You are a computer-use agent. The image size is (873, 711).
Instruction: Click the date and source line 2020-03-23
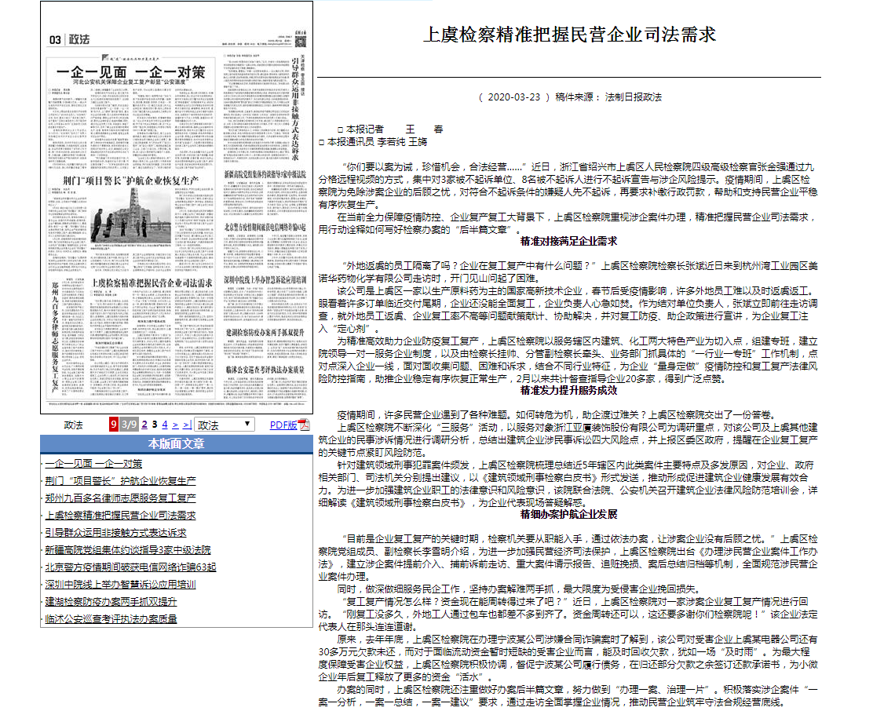click(x=569, y=97)
